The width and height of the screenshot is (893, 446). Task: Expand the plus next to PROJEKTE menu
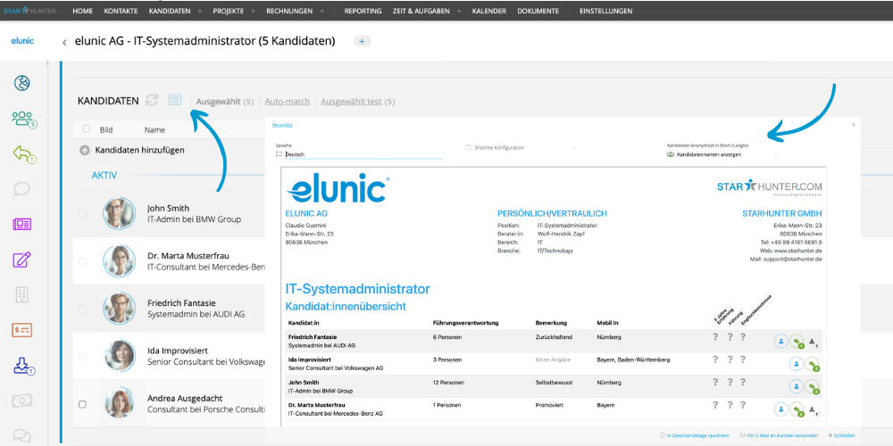click(254, 11)
